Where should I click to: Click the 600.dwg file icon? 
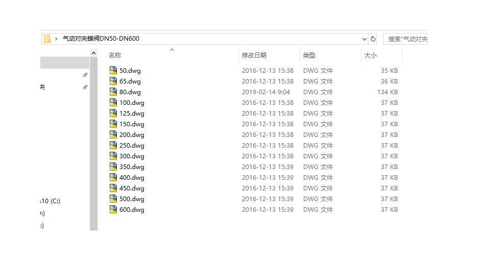coord(113,209)
